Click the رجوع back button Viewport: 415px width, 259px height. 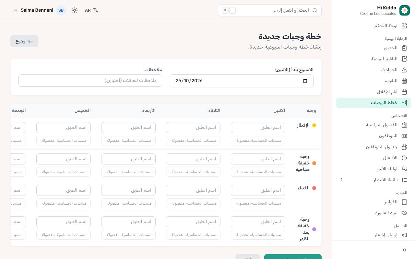pyautogui.click(x=24, y=41)
